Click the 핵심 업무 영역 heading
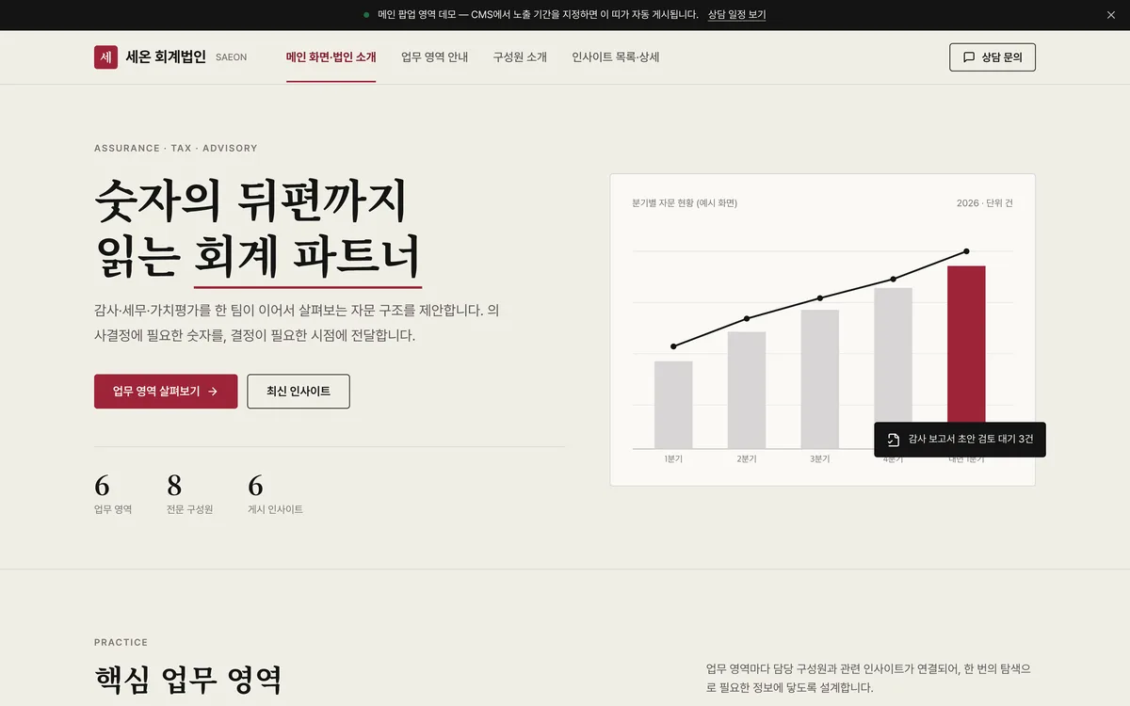Screen dimensions: 1130x706 [x=188, y=679]
